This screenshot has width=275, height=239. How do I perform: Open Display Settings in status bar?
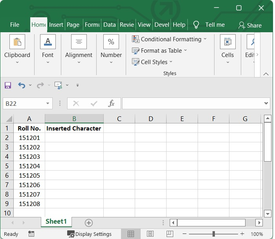tap(89, 234)
